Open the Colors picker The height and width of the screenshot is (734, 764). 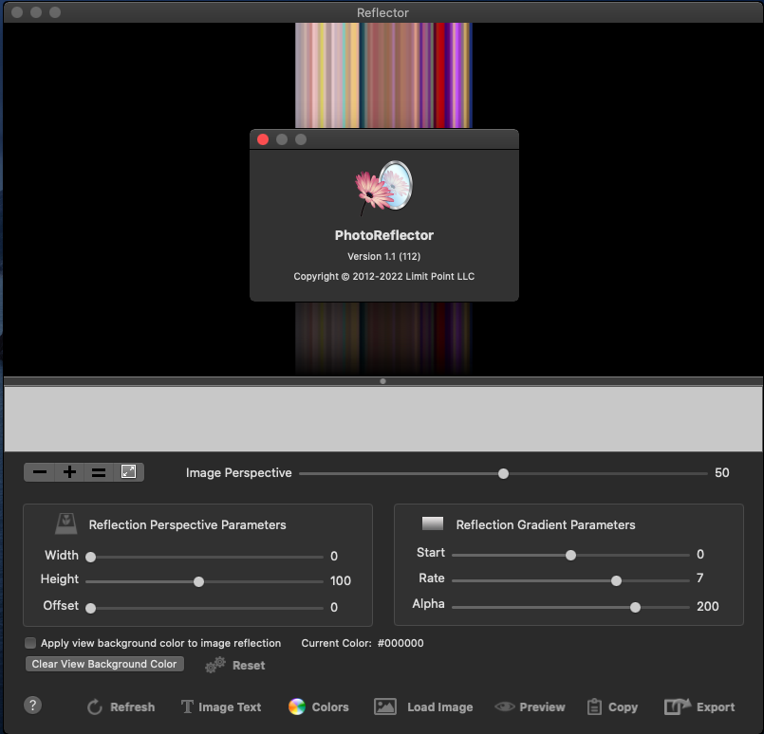[319, 706]
